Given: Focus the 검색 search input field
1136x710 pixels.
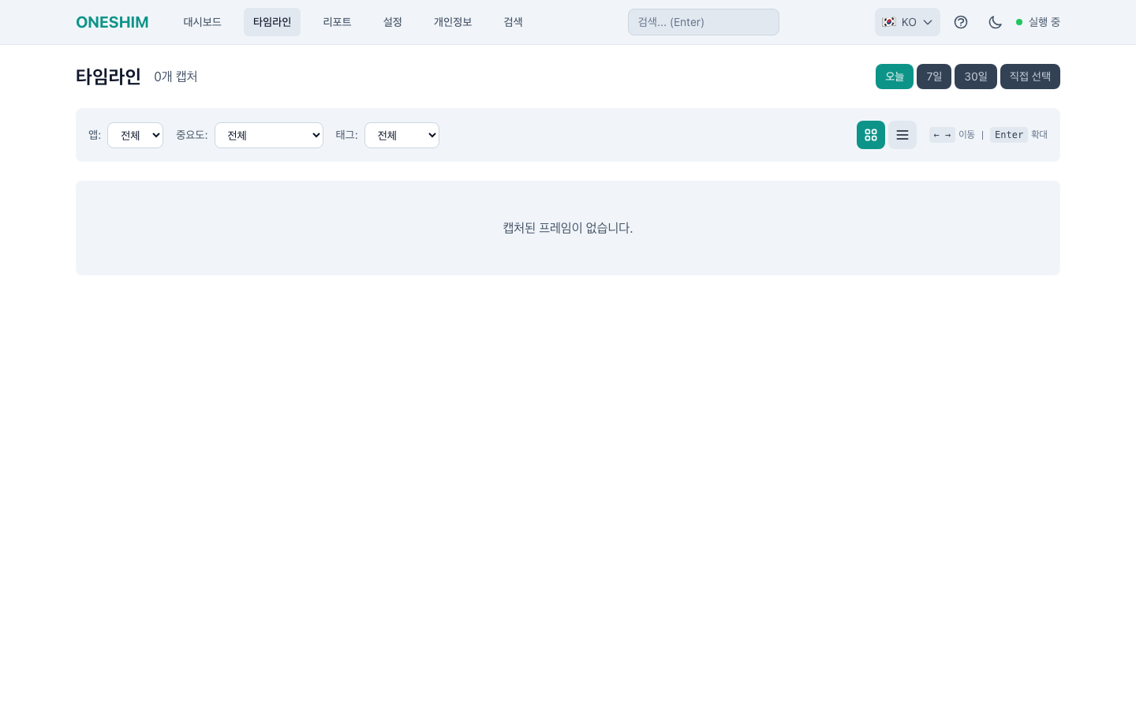Looking at the screenshot, I should [x=703, y=22].
